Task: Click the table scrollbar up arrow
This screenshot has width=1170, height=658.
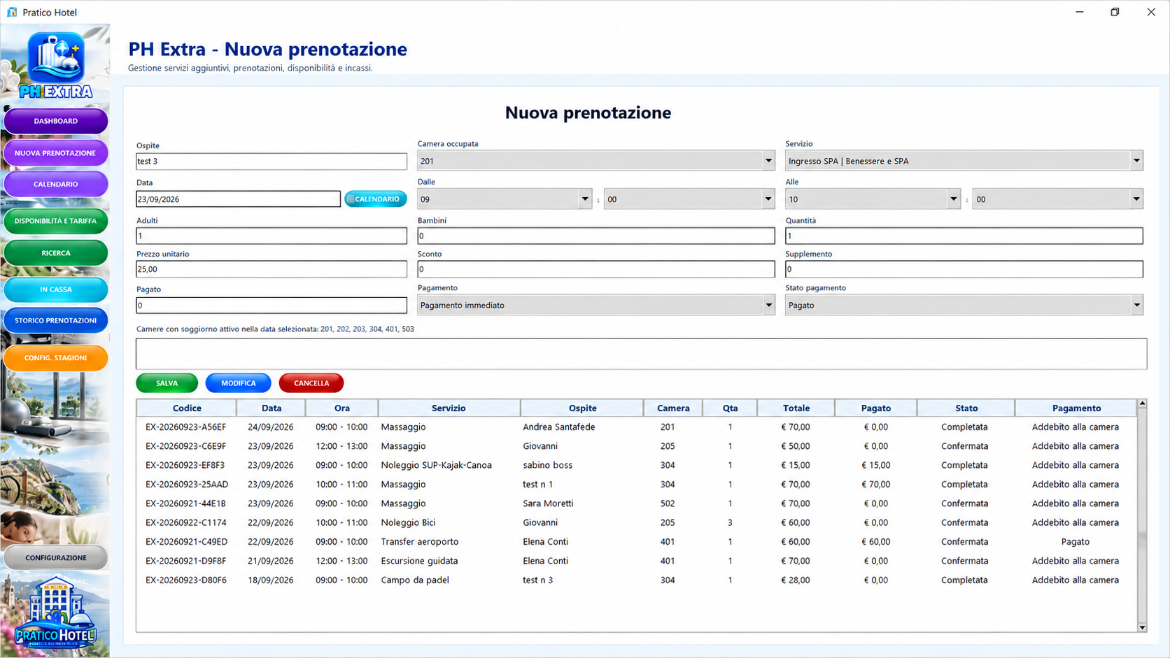Action: coord(1142,403)
